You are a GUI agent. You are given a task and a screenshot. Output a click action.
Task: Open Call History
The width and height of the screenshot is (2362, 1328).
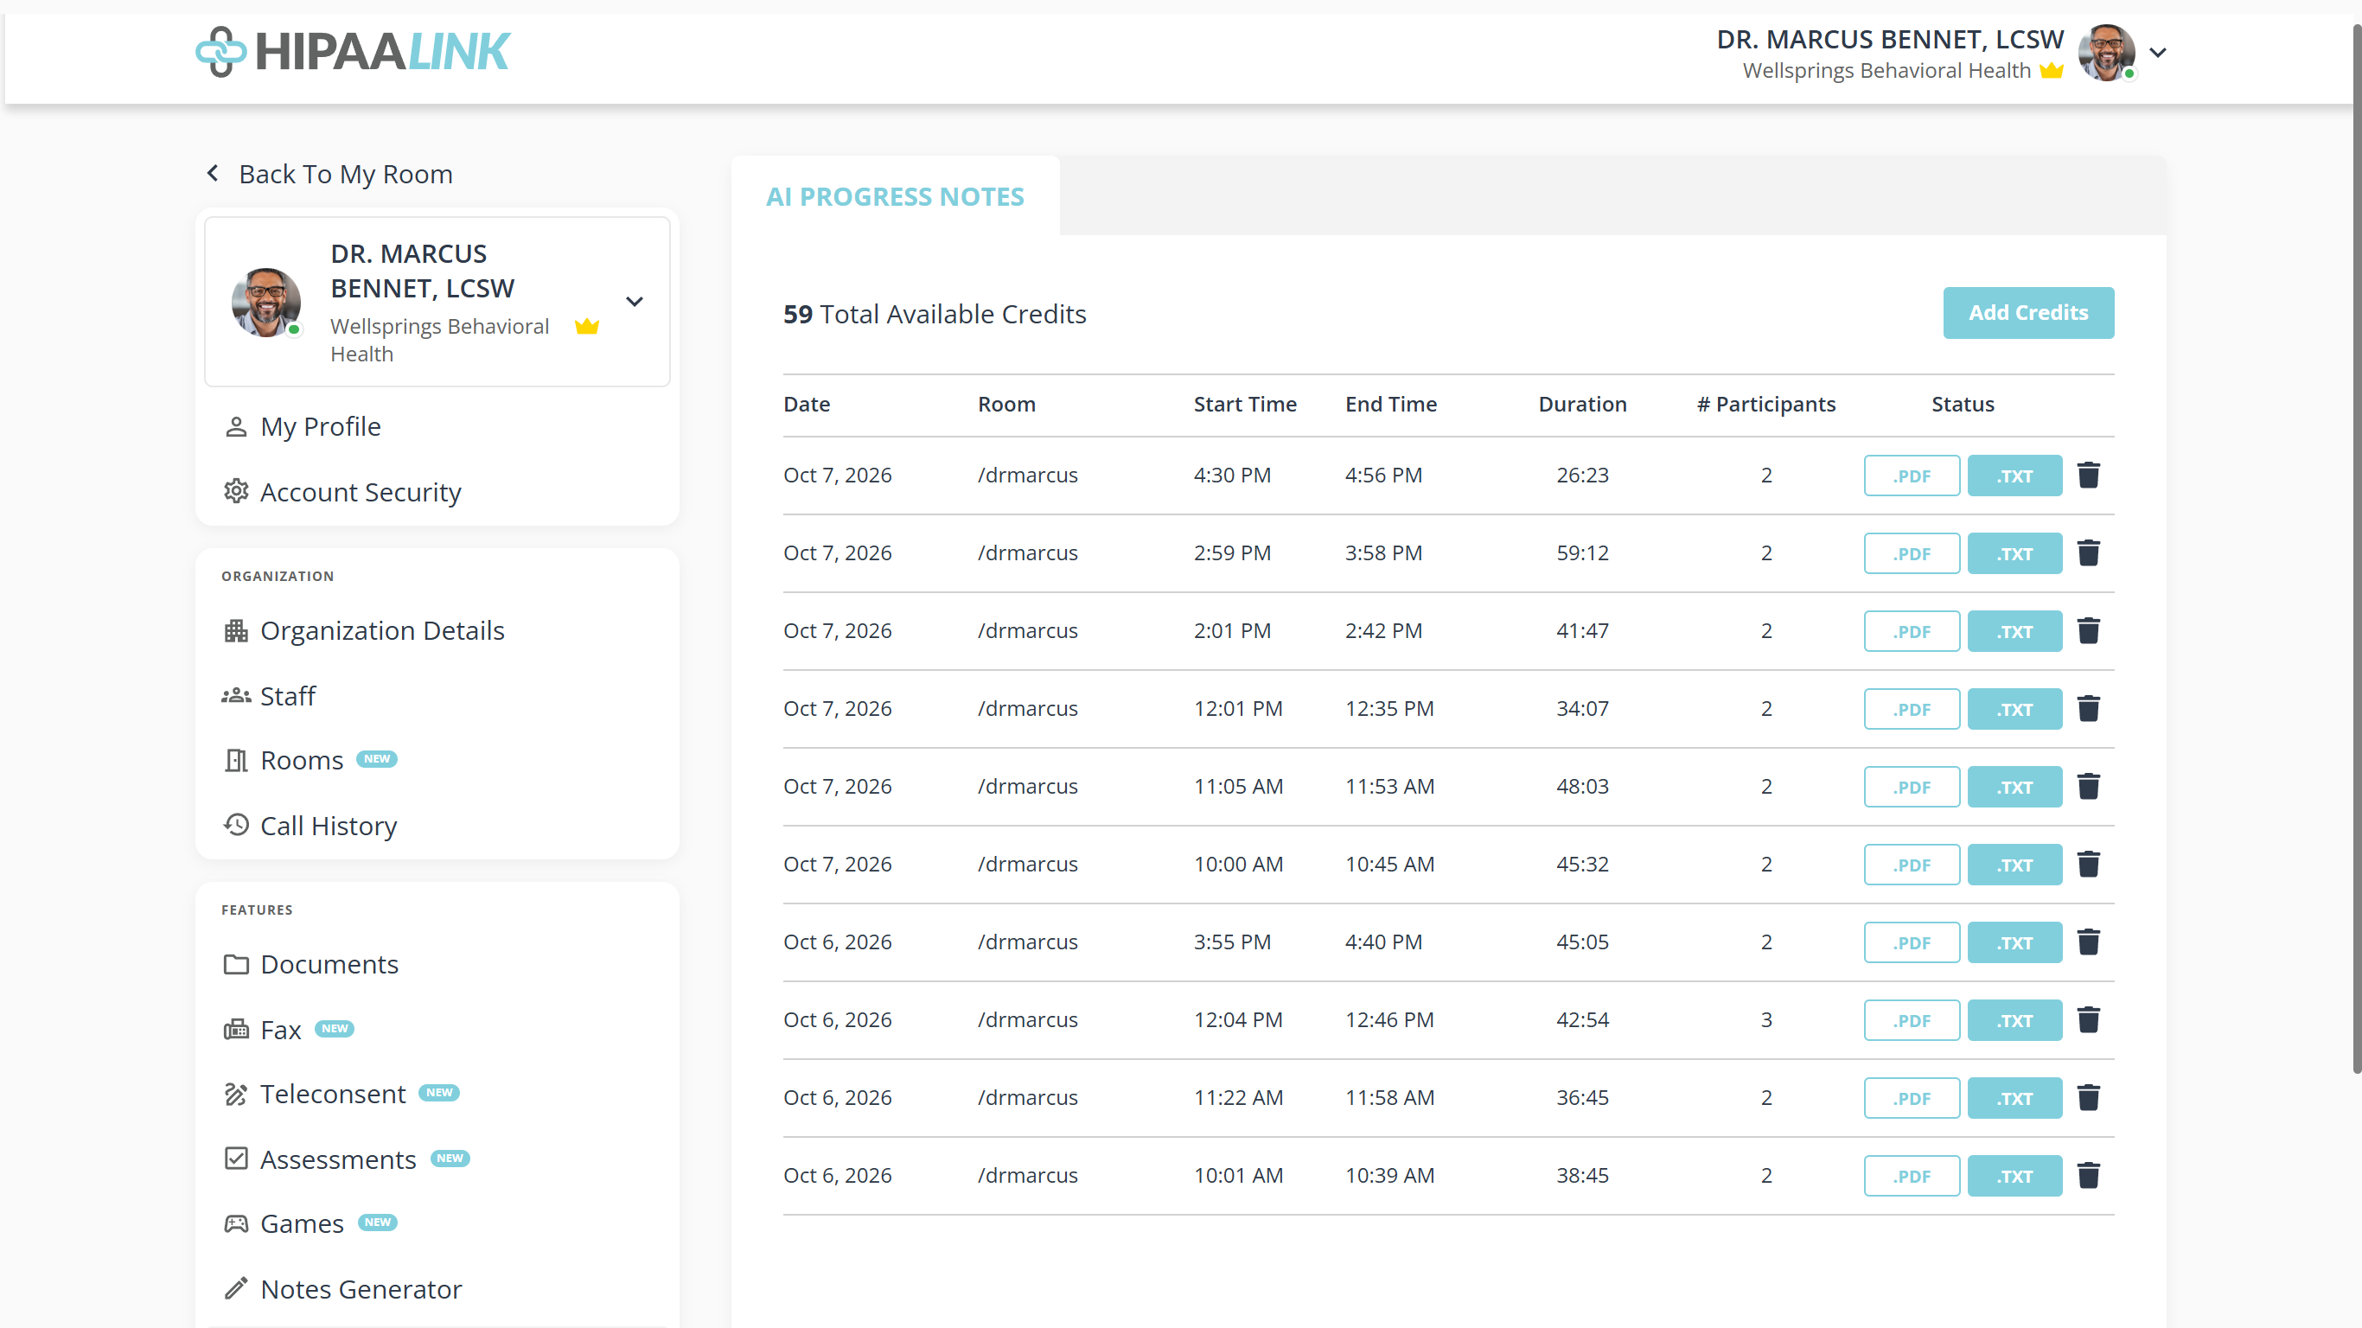point(310,827)
